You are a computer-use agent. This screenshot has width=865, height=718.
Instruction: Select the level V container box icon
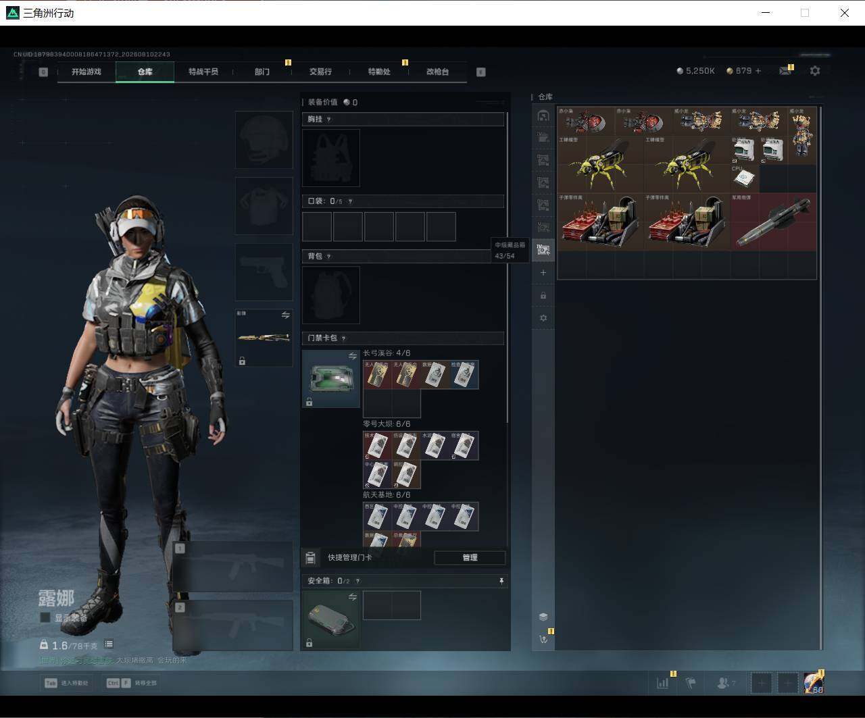pyautogui.click(x=543, y=228)
